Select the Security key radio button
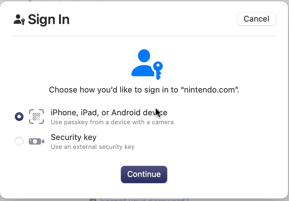 click(x=19, y=141)
